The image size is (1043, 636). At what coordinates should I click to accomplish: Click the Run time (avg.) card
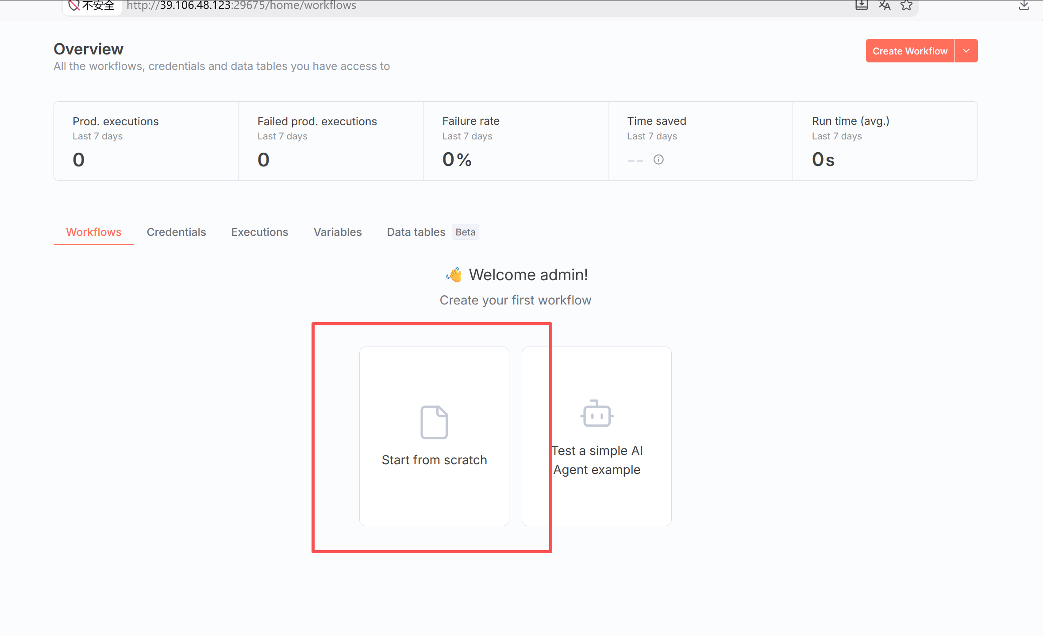click(x=885, y=141)
